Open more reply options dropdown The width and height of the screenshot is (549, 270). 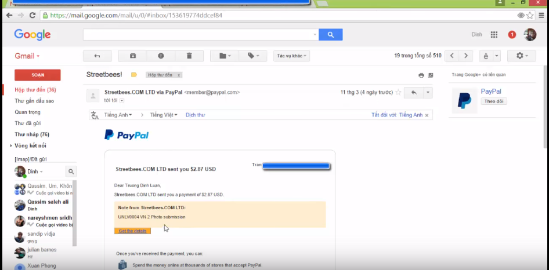428,93
